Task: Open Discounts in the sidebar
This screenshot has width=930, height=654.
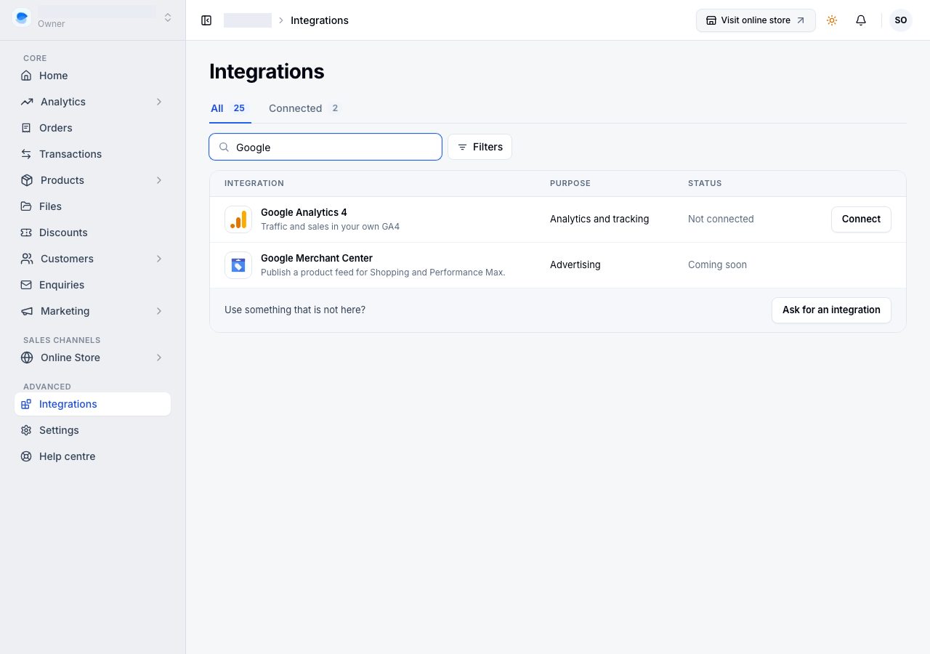Action: coord(92,233)
